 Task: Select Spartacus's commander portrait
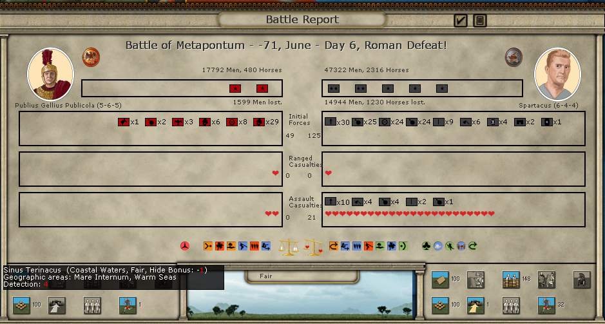[558, 74]
